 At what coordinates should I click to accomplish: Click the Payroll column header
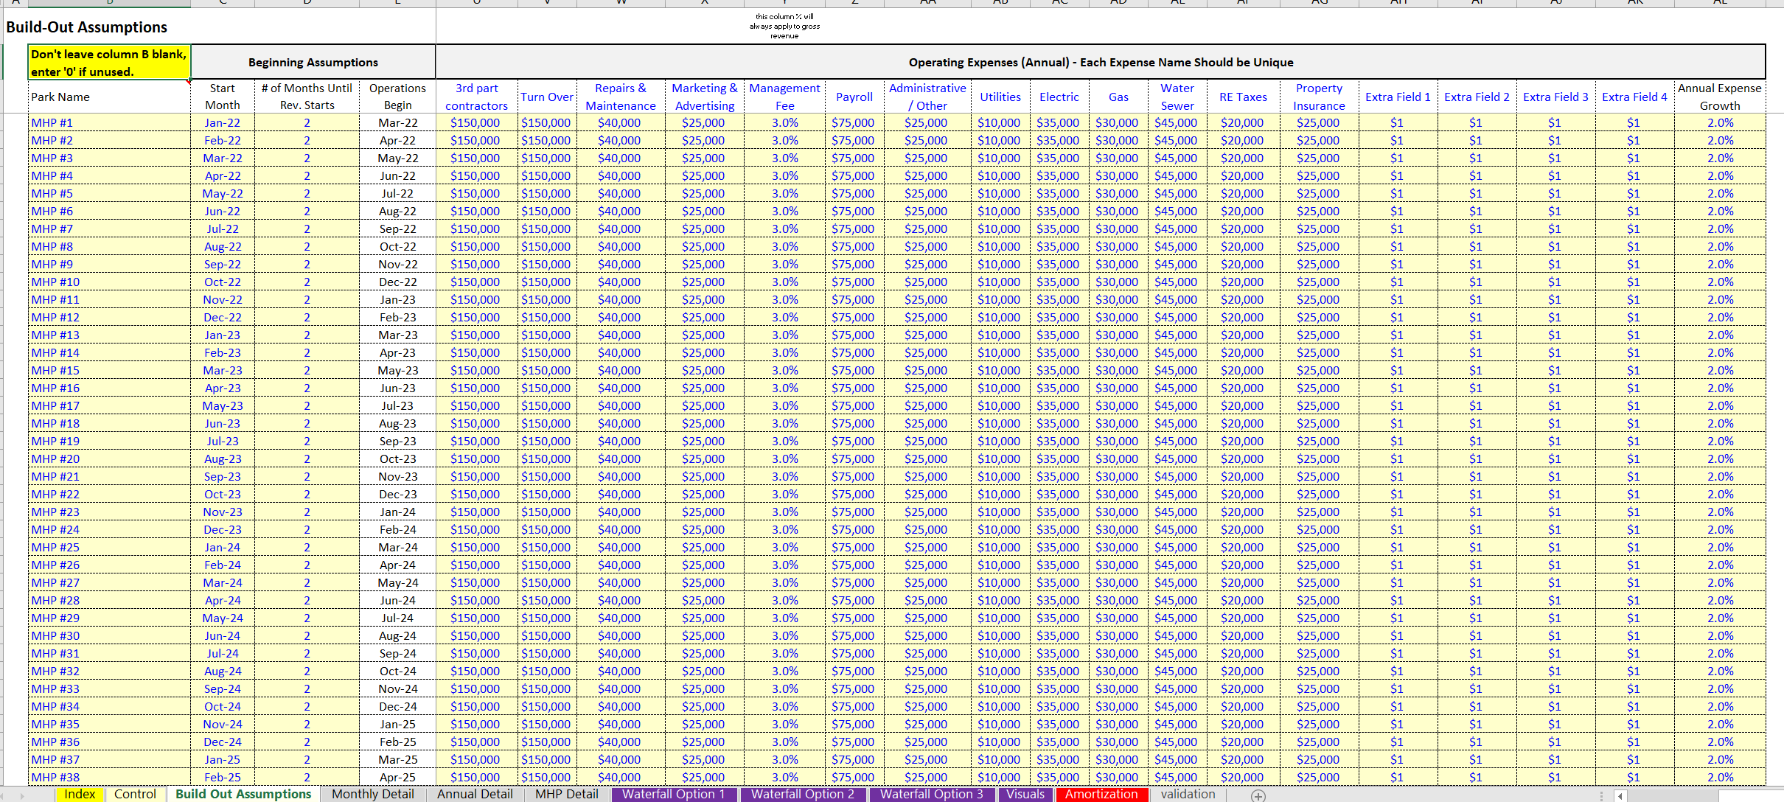(854, 97)
